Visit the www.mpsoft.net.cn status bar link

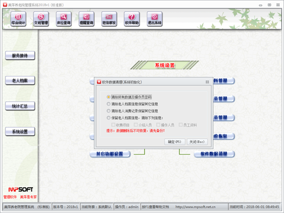[x=195, y=207]
